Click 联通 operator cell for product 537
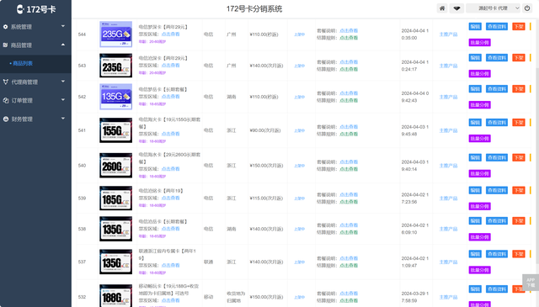The height and width of the screenshot is (307, 539). (208, 262)
